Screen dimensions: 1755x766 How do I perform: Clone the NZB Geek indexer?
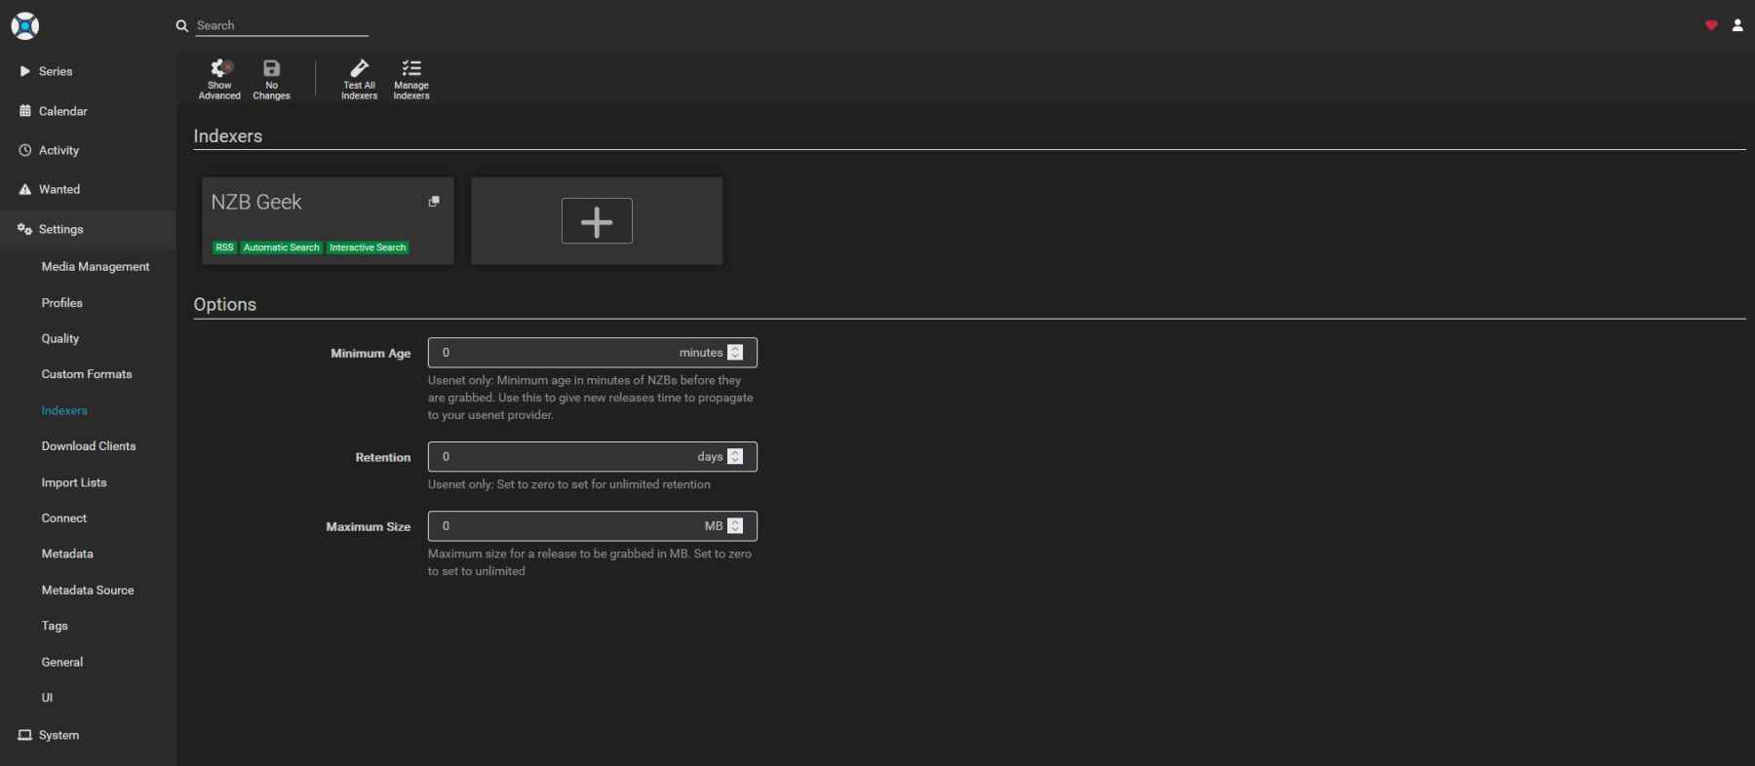click(x=434, y=202)
